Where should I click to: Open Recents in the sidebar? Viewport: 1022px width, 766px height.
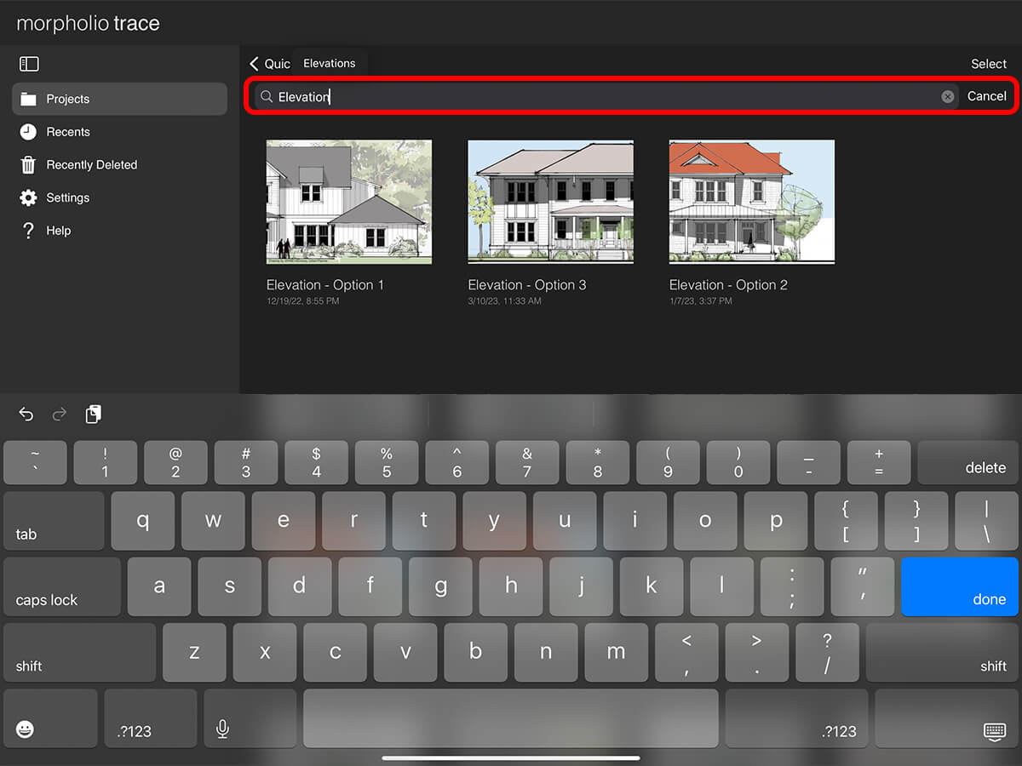pos(68,132)
